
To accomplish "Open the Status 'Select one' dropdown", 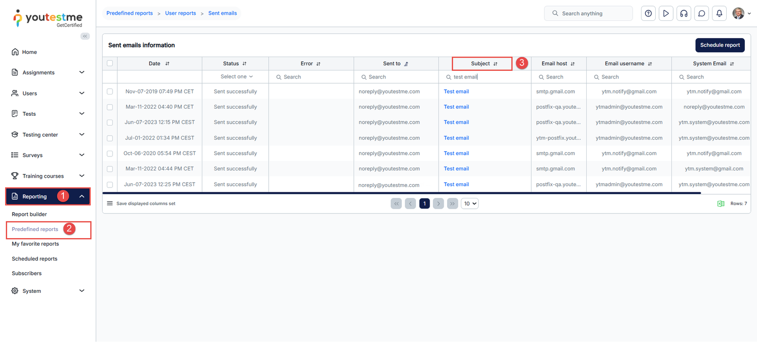I will tap(236, 77).
